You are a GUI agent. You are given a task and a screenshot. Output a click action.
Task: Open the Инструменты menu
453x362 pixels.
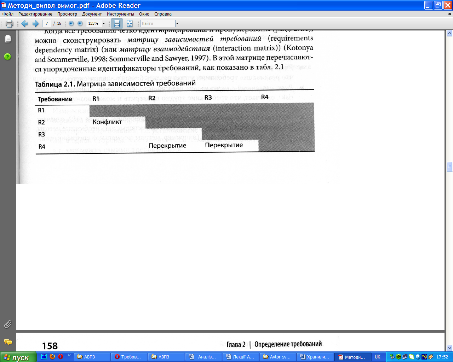120,14
